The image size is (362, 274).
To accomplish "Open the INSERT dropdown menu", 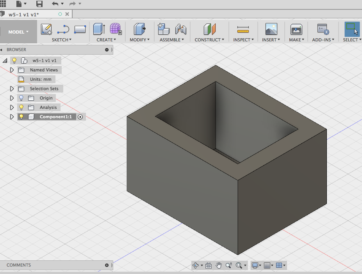I will [x=271, y=40].
